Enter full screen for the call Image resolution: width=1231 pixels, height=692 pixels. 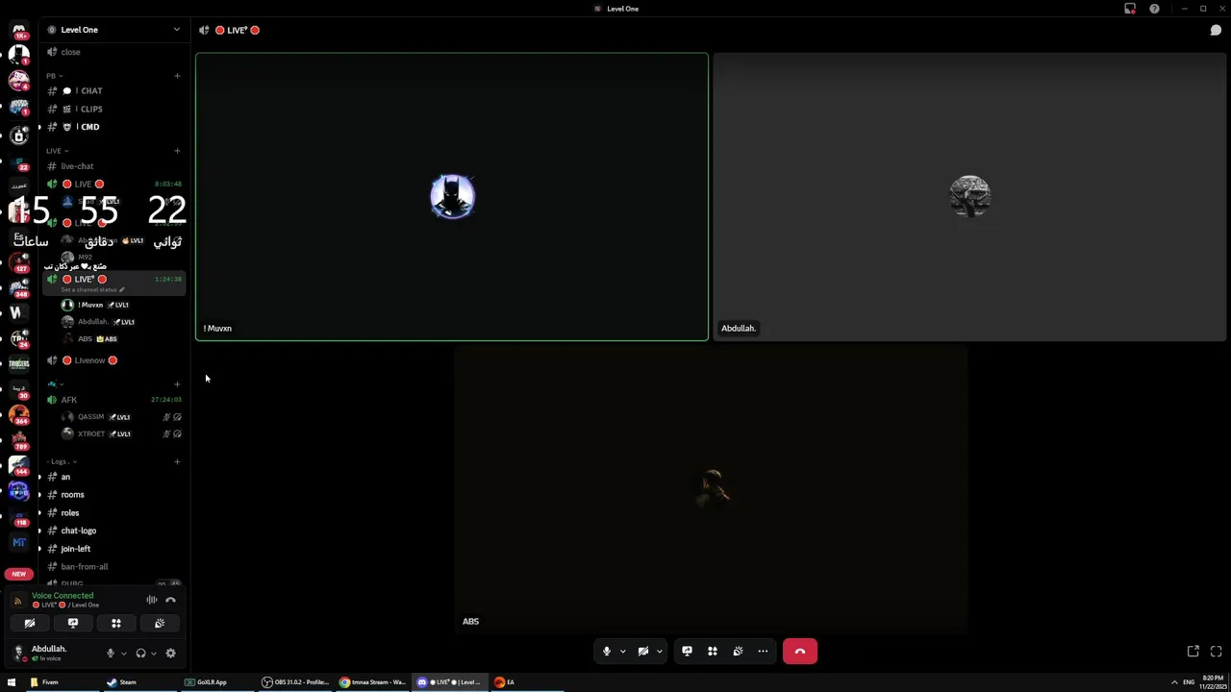[x=1216, y=651]
